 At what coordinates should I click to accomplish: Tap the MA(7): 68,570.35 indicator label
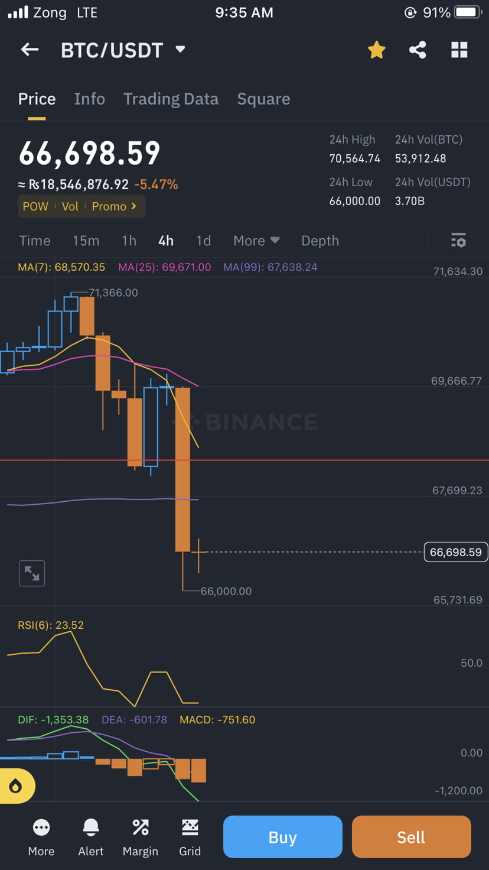tap(61, 267)
